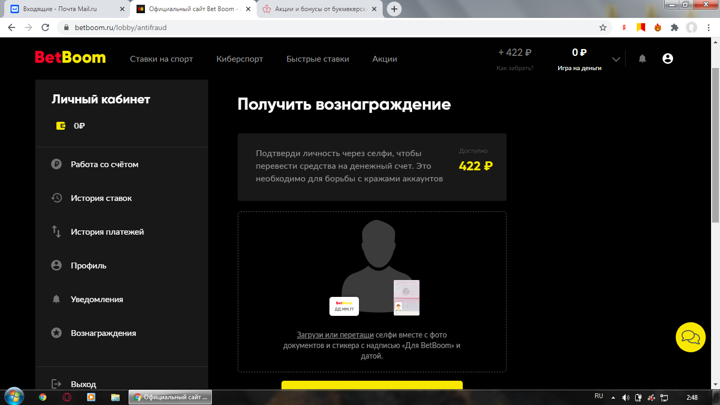This screenshot has width=720, height=405.
Task: Reload the page
Action: (45, 27)
